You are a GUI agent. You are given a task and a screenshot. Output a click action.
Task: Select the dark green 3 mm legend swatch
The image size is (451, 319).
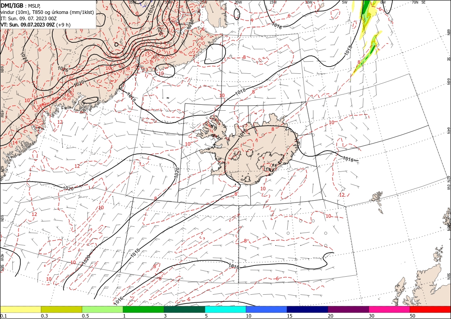pos(184,309)
